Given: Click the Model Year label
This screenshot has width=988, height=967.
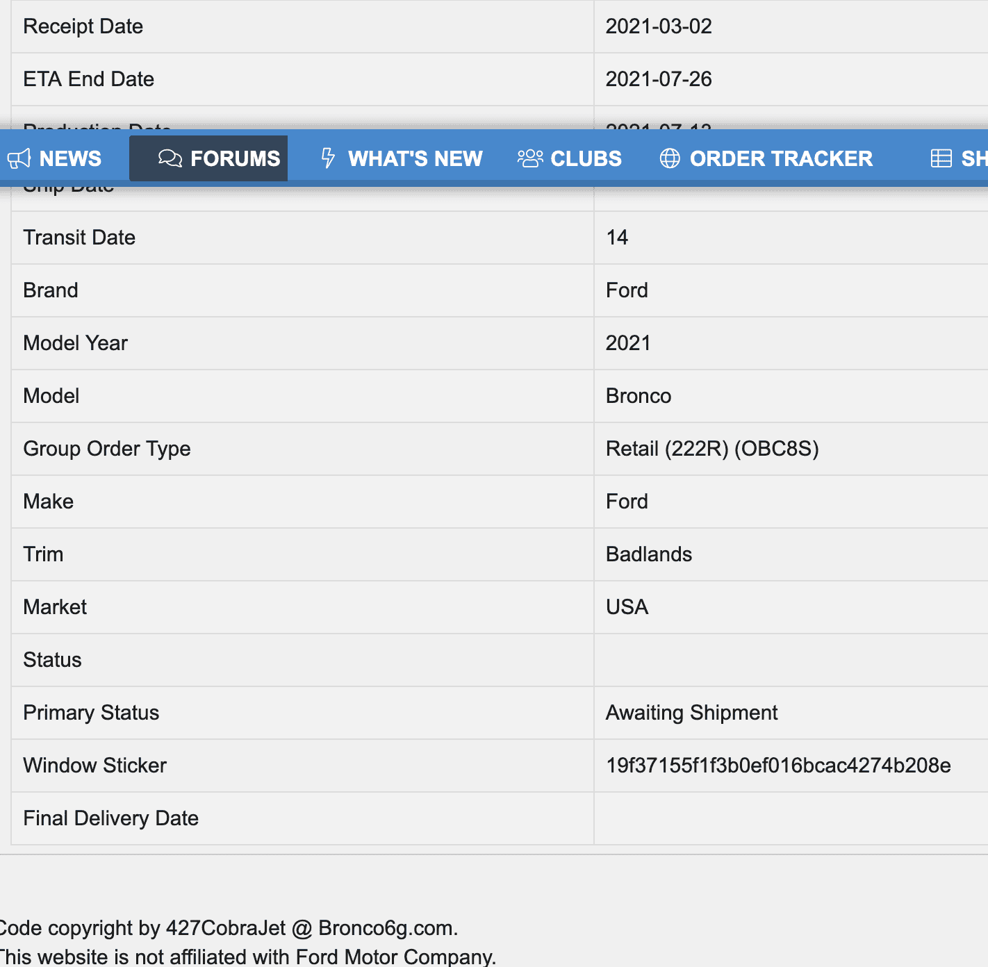Looking at the screenshot, I should 76,343.
